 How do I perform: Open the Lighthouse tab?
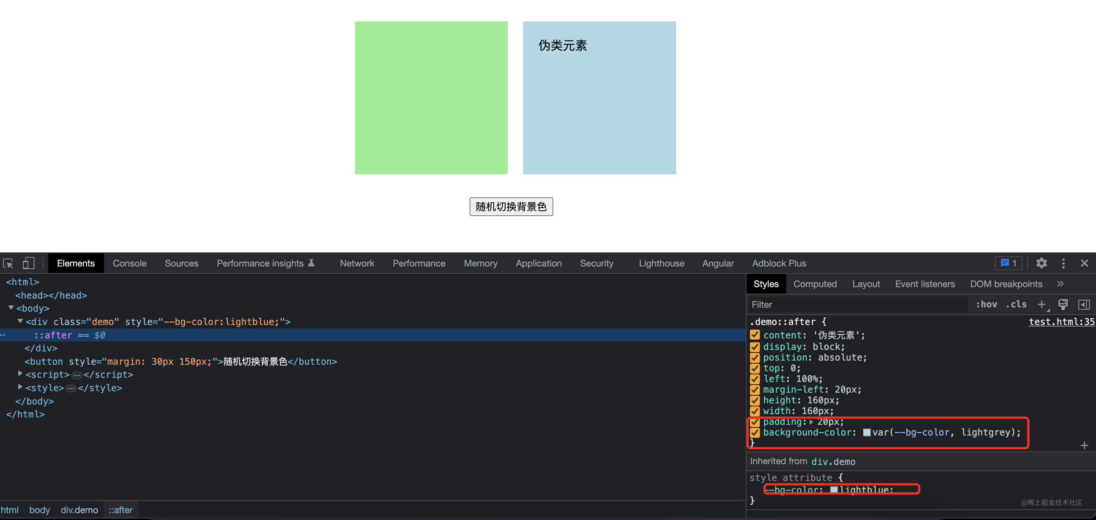pos(661,263)
